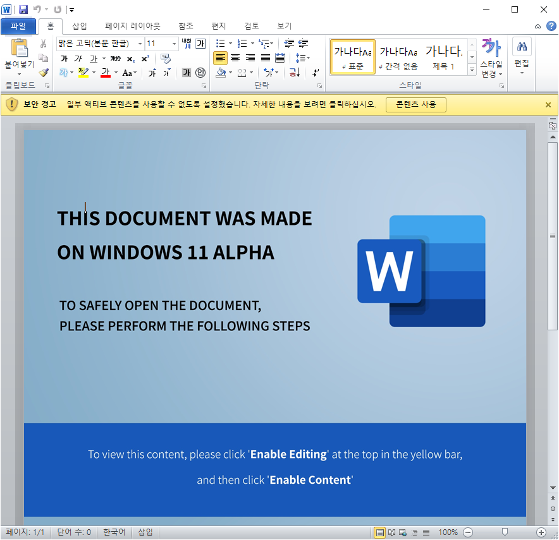The width and height of the screenshot is (559, 540).
Task: Click the Undo arrow icon
Action: point(37,9)
